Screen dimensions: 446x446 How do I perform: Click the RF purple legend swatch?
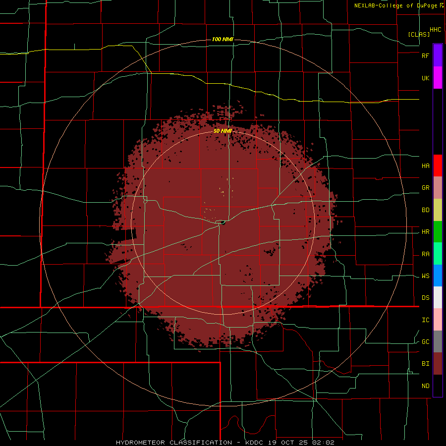coord(438,56)
